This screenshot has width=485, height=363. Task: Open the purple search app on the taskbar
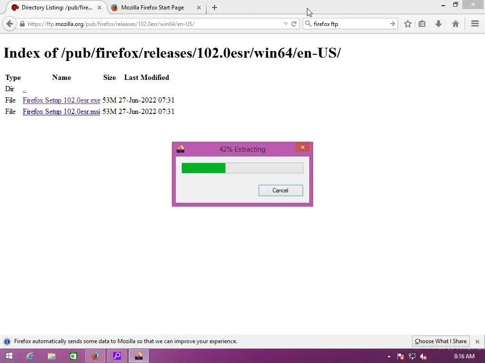(x=117, y=356)
